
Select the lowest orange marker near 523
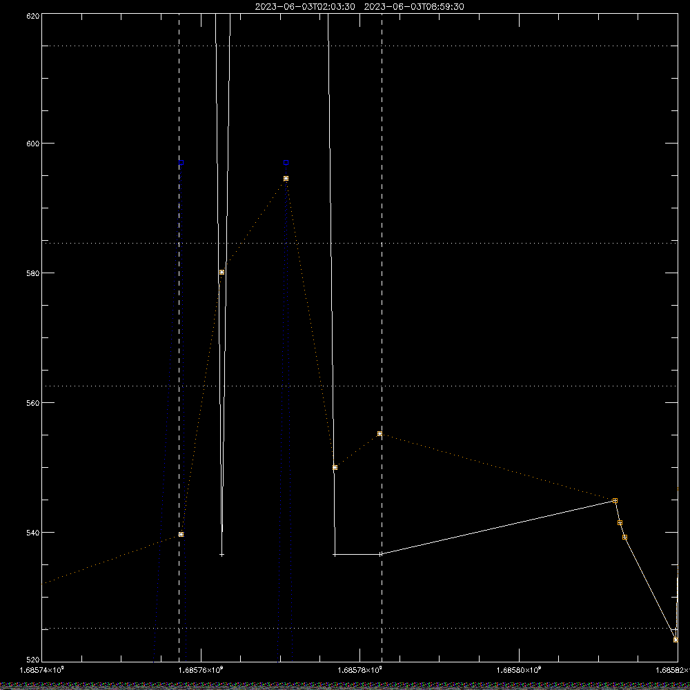[x=676, y=640]
